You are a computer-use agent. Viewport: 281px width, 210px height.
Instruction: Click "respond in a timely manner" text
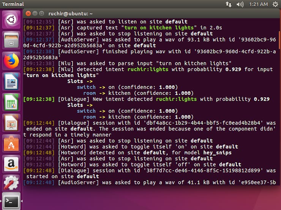(70, 135)
